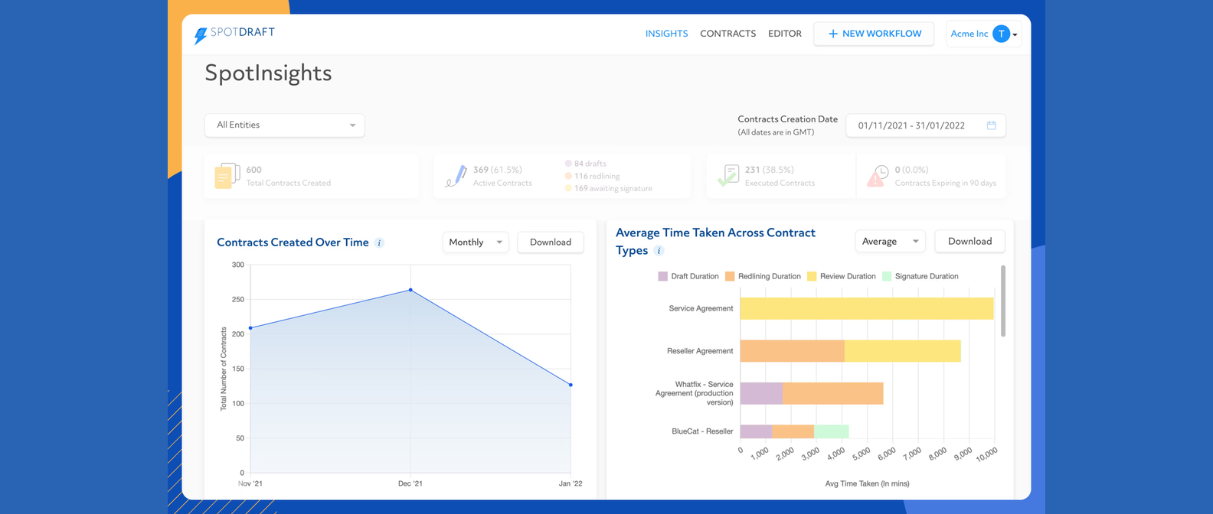Click the Total Contracts Created document icon
Image resolution: width=1213 pixels, height=514 pixels.
pyautogui.click(x=227, y=176)
